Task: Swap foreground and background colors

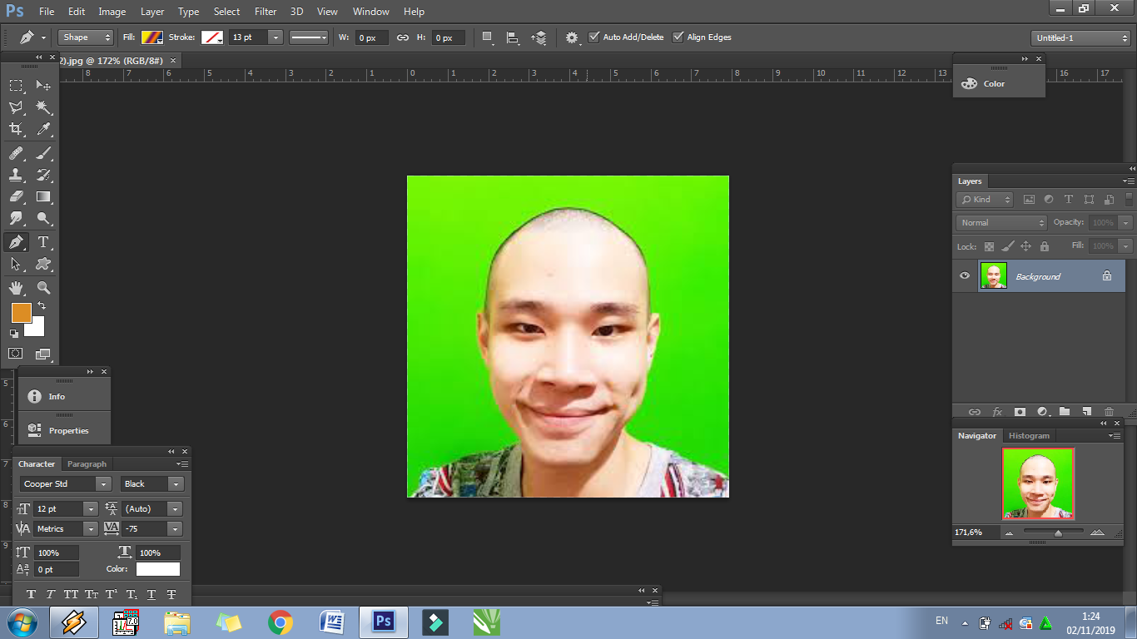Action: click(x=42, y=306)
